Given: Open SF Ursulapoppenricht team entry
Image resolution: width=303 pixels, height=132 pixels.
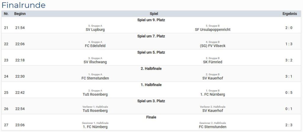Looking at the screenshot, I should click(x=212, y=29).
